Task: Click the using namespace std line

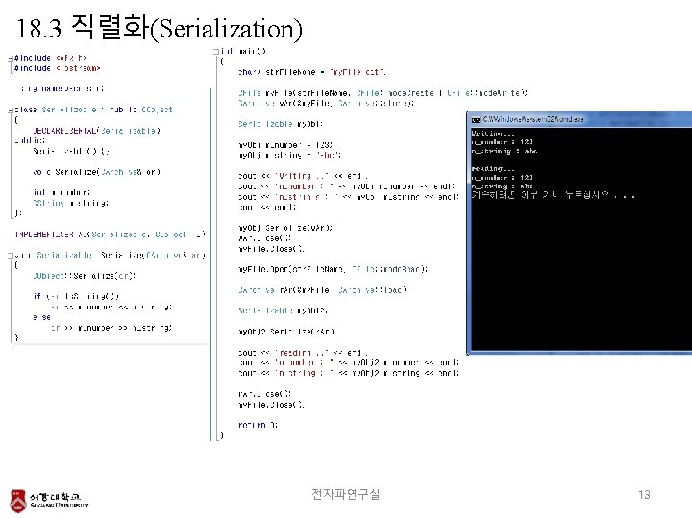Action: click(x=61, y=88)
